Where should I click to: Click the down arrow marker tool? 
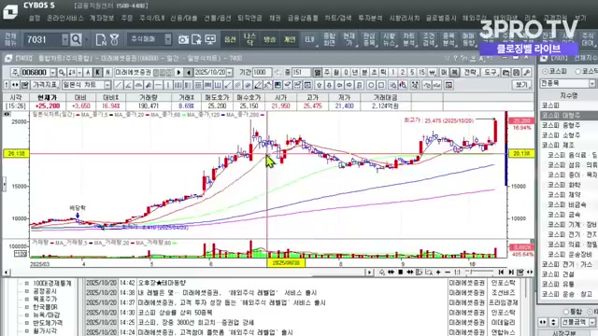pyautogui.click(x=329, y=85)
